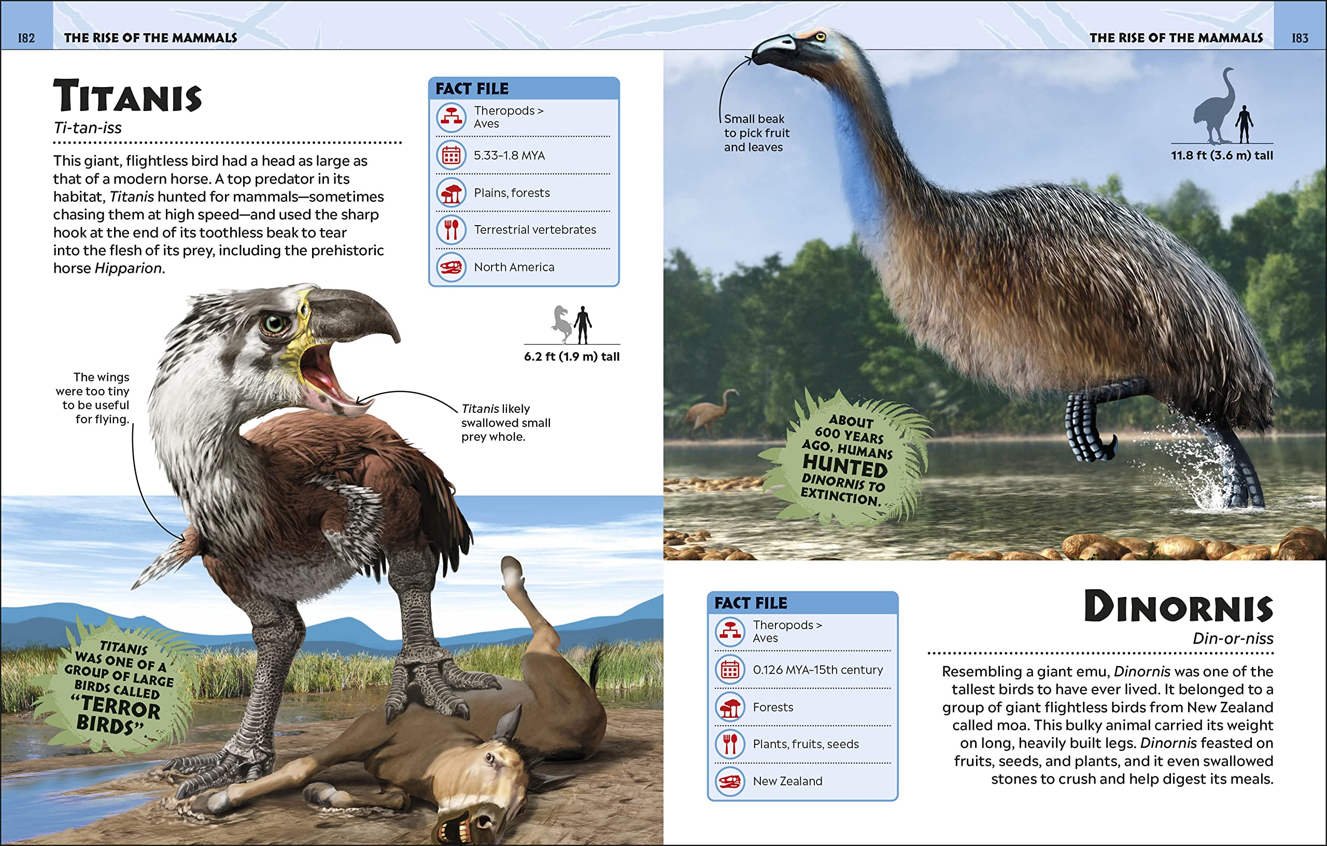The height and width of the screenshot is (846, 1327).
Task: Click the human silhouette above 6.2 ft label
Action: [583, 325]
